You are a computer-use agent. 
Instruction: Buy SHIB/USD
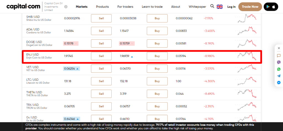click(157, 18)
